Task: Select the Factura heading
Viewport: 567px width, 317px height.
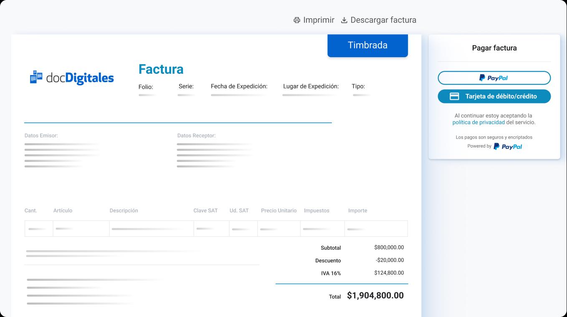Action: [x=161, y=69]
